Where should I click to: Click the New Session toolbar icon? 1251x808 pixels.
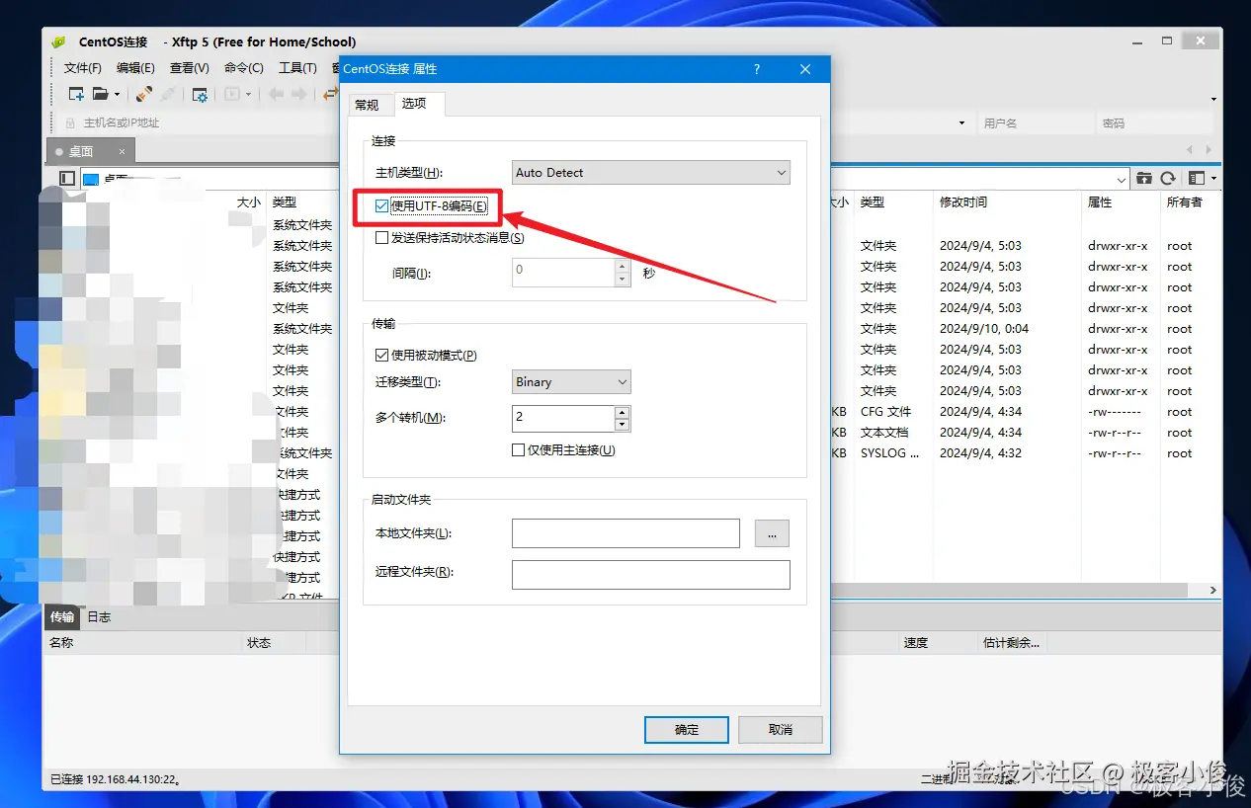[x=76, y=94]
